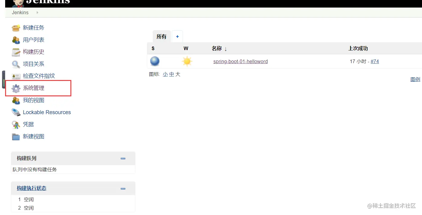
Task: Select the 所有 view tab
Action: pos(161,37)
